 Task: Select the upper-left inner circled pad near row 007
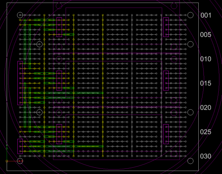click(39, 44)
